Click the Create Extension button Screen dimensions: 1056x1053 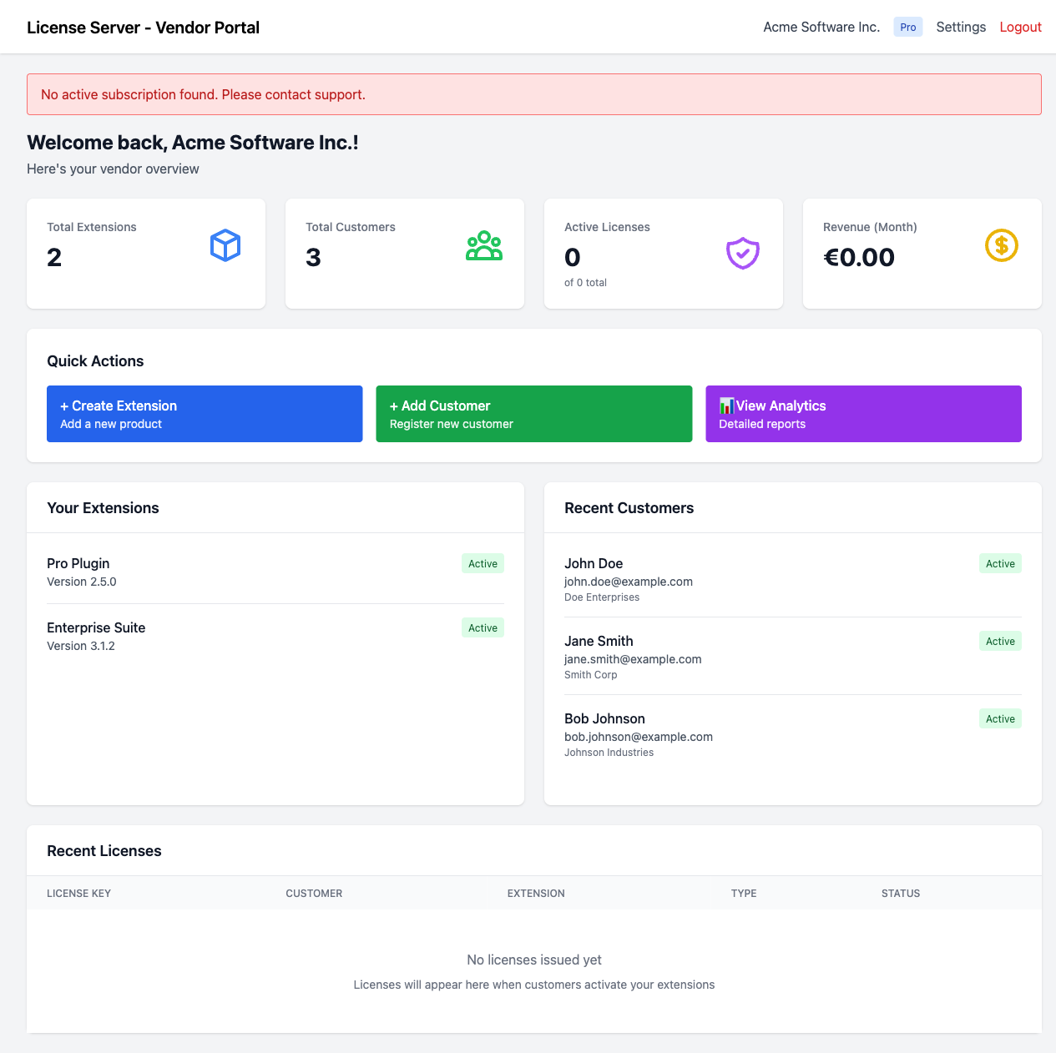click(x=204, y=413)
